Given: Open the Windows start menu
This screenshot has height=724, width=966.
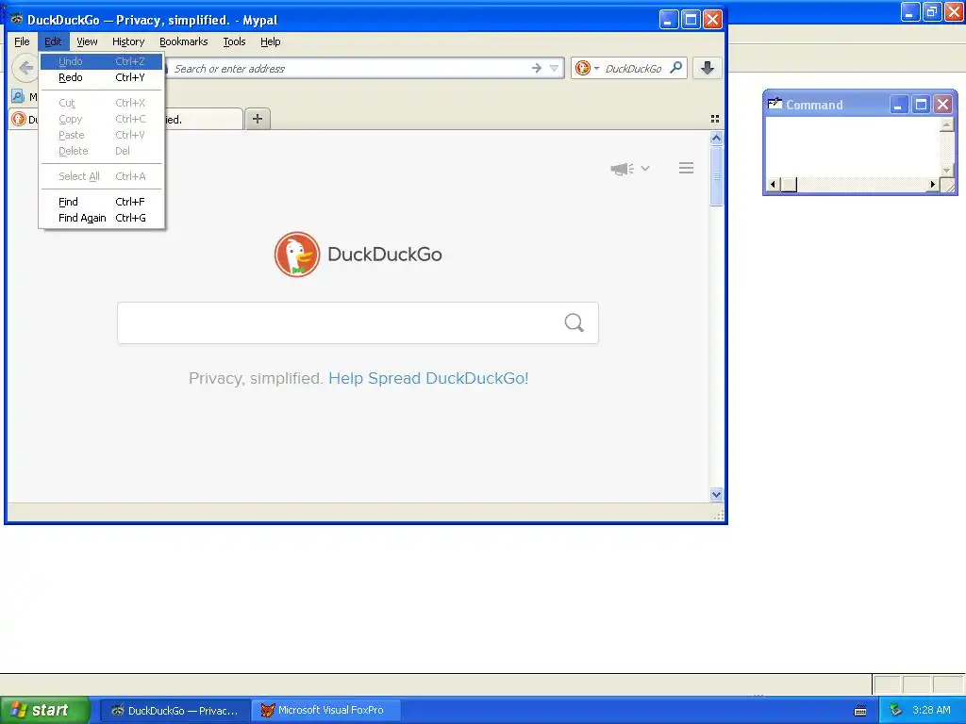Looking at the screenshot, I should [45, 710].
